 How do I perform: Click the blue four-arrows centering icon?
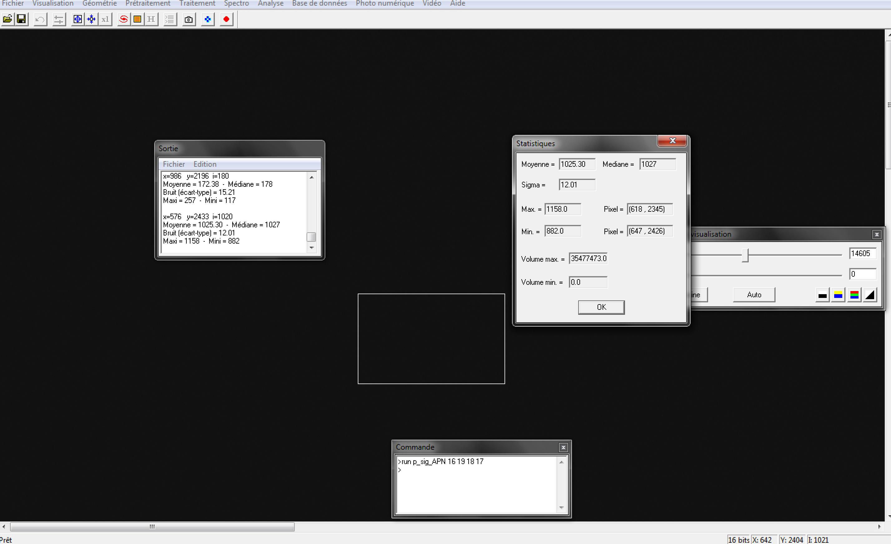91,19
